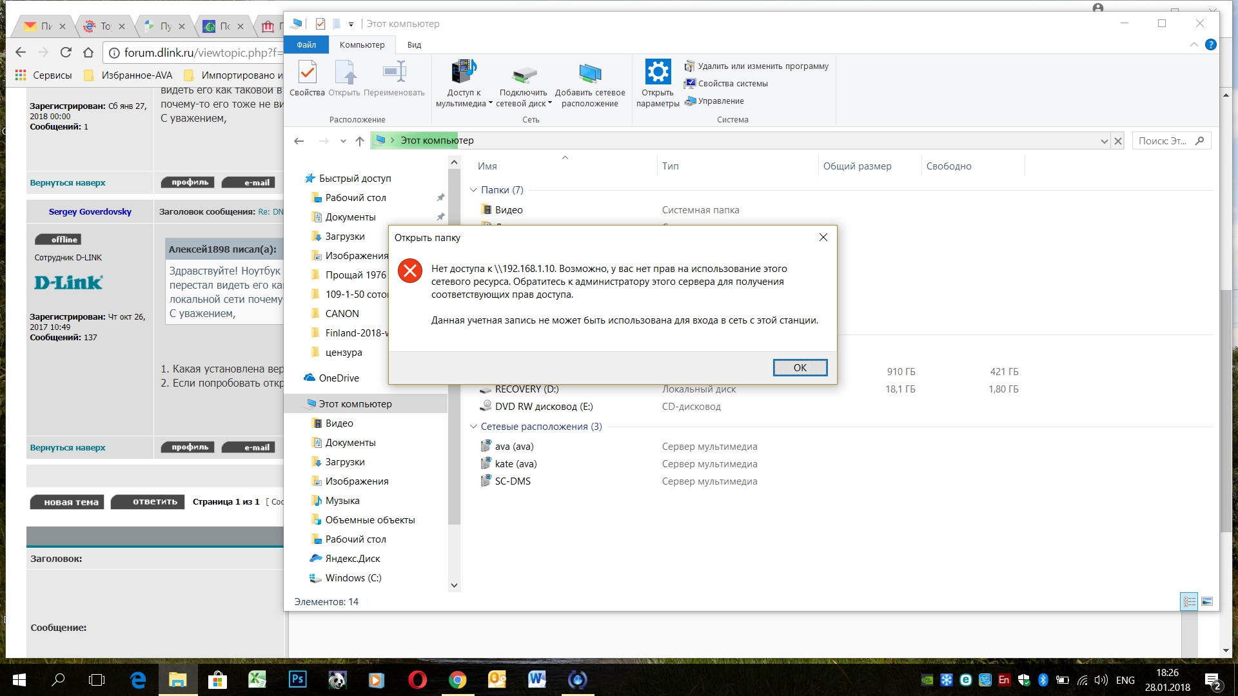This screenshot has height=696, width=1238.
Task: Open the Файл menu tab
Action: [306, 44]
